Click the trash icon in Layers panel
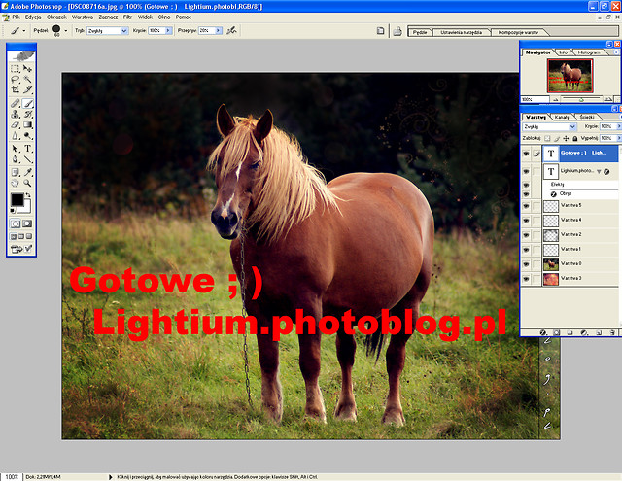The height and width of the screenshot is (481, 622). click(x=612, y=332)
